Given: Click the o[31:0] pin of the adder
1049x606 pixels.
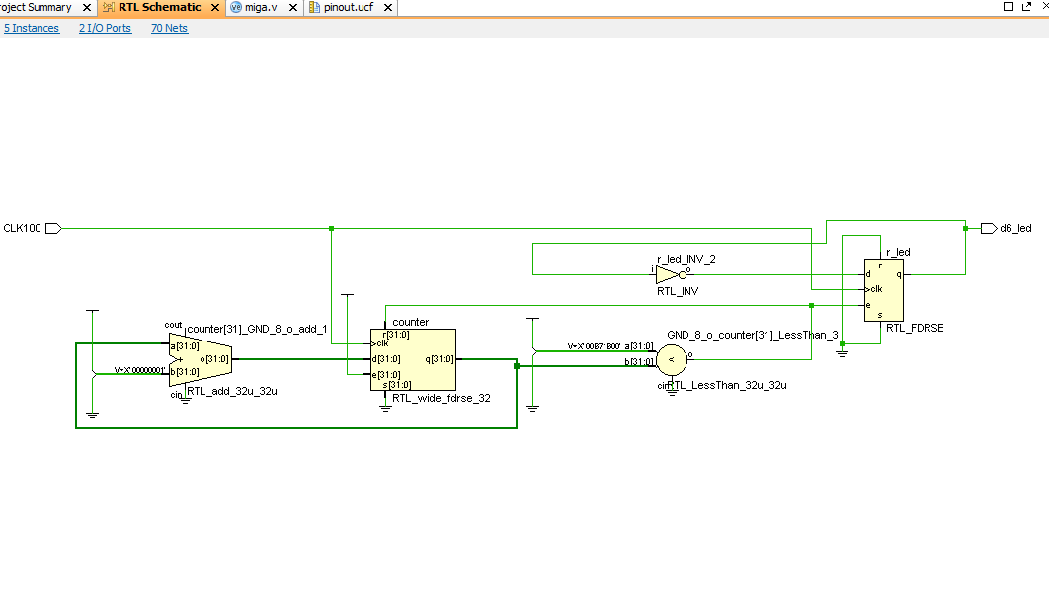Looking at the screenshot, I should point(214,359).
